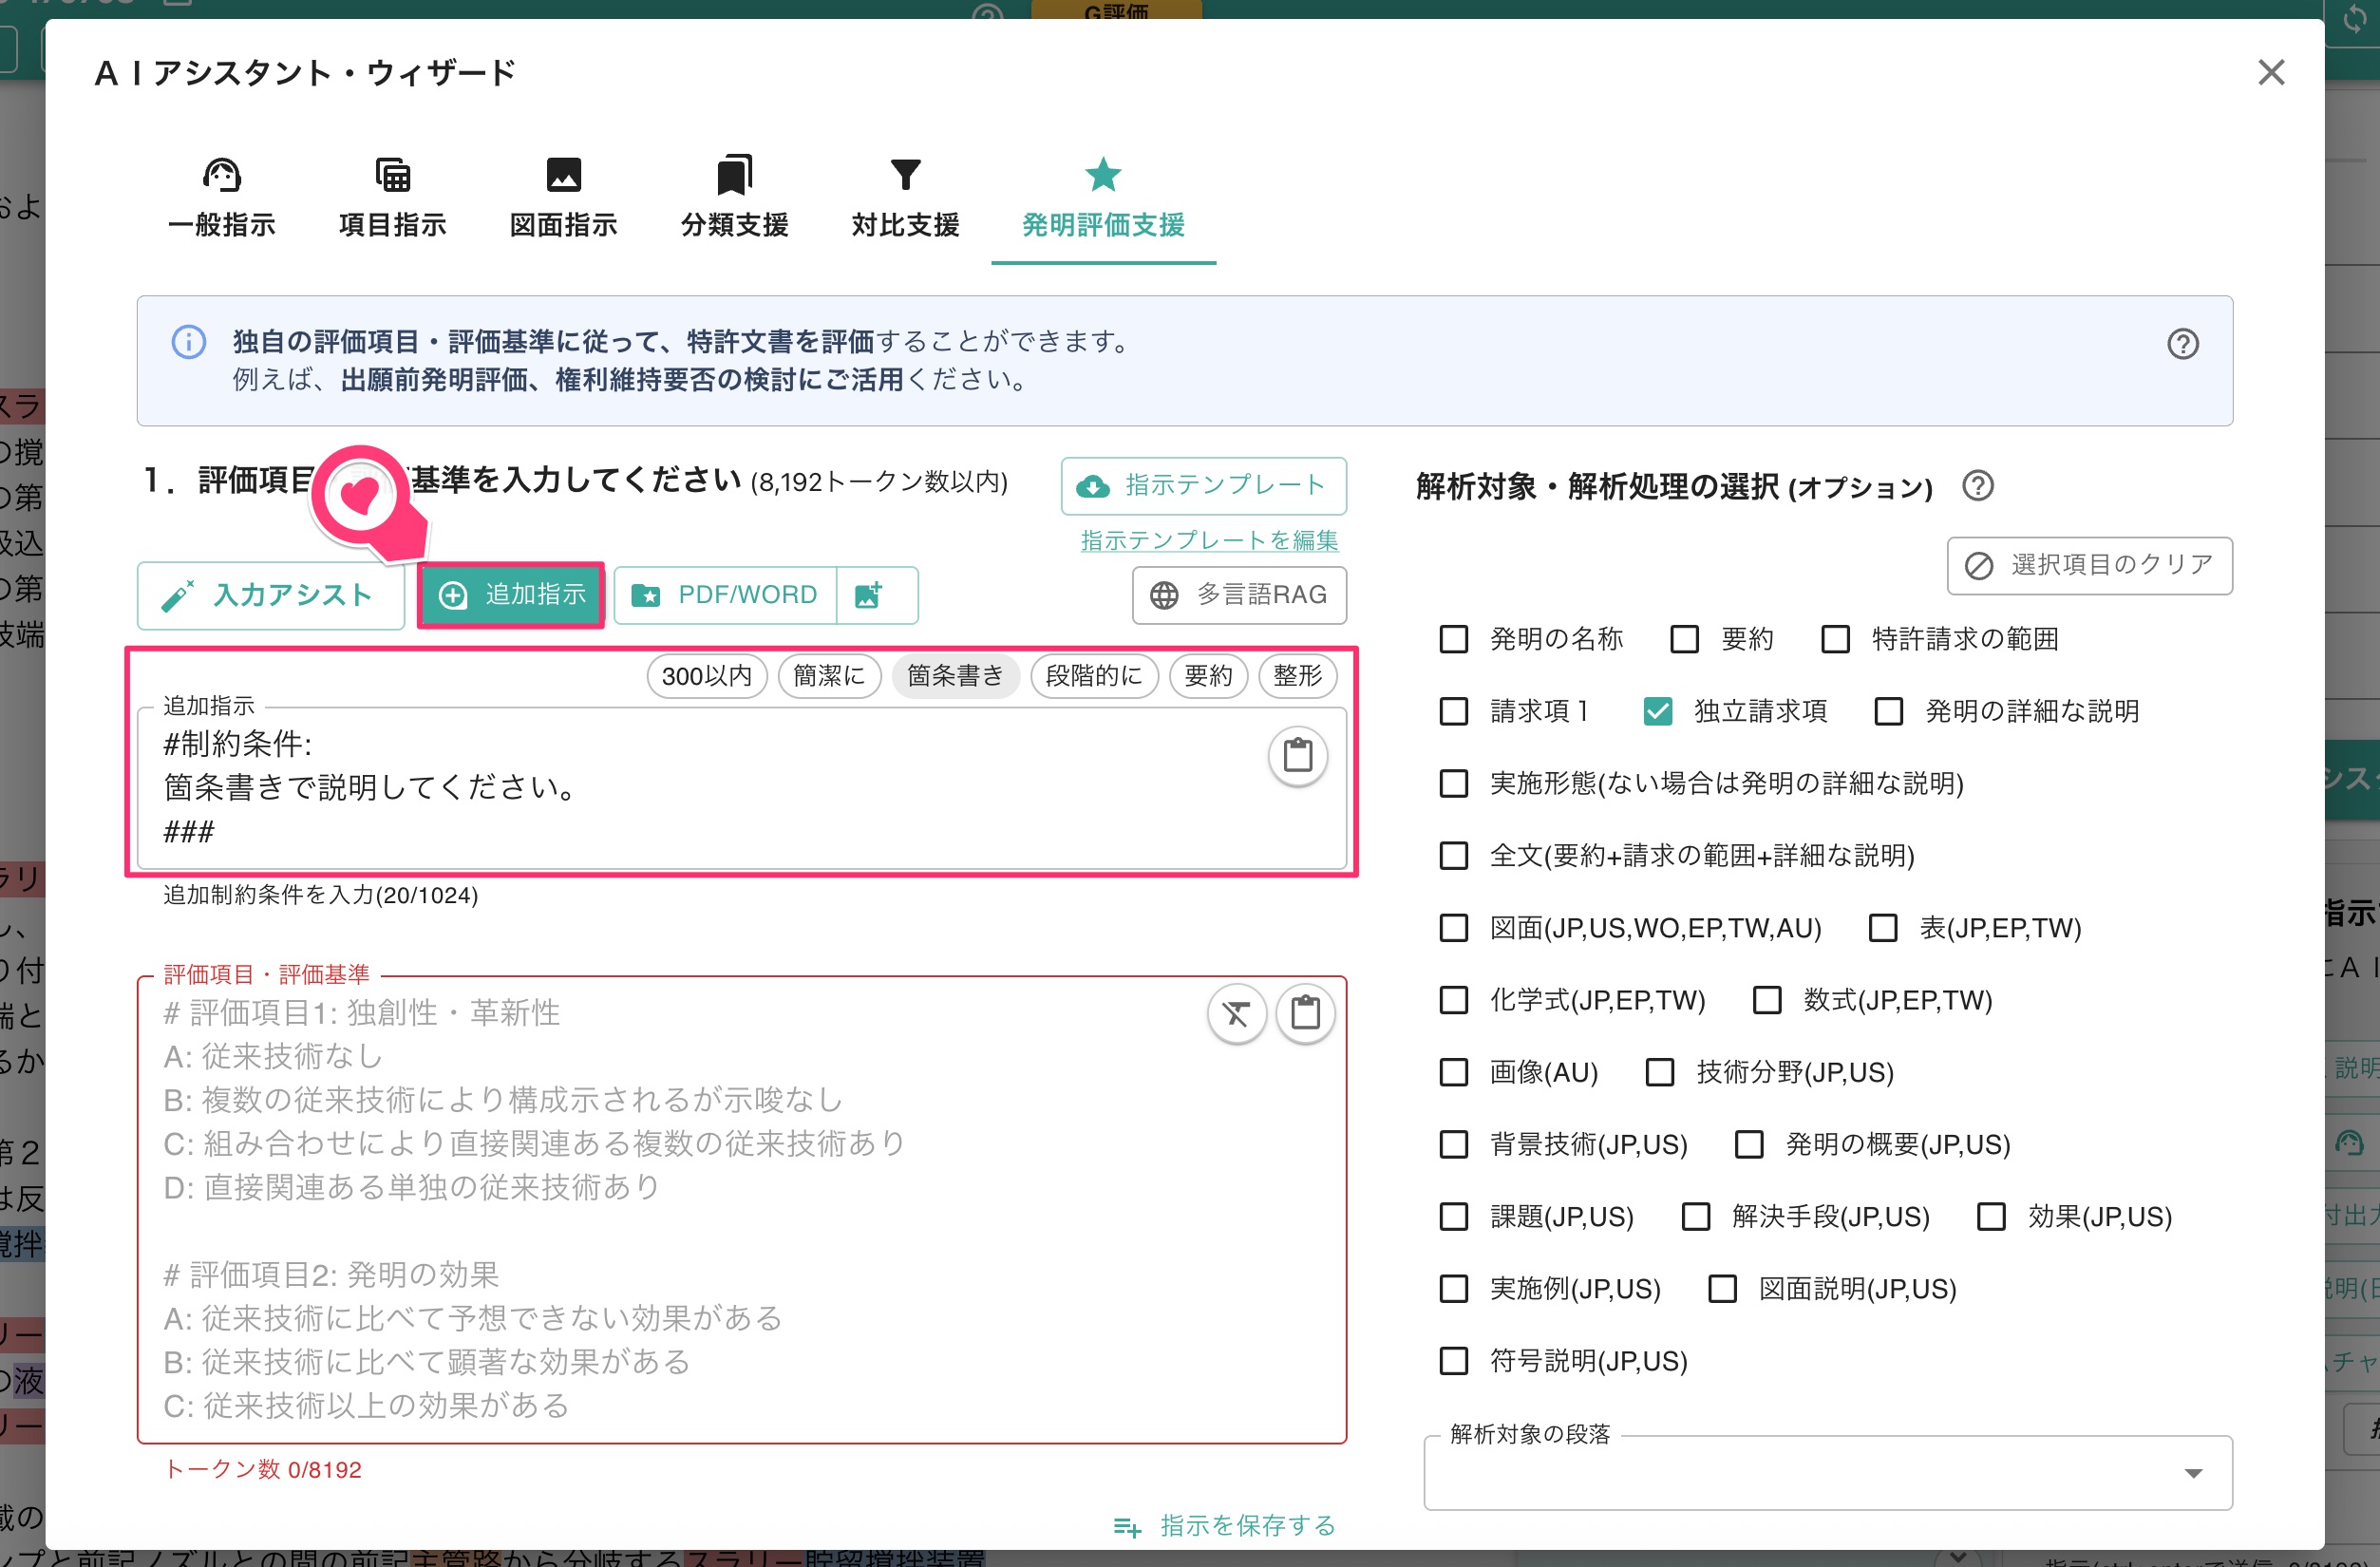Viewport: 2380px width, 1567px height.
Task: Toggle the 箇条書き chip
Action: tap(955, 676)
